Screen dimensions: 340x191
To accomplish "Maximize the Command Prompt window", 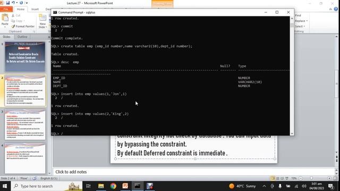I will (x=277, y=12).
